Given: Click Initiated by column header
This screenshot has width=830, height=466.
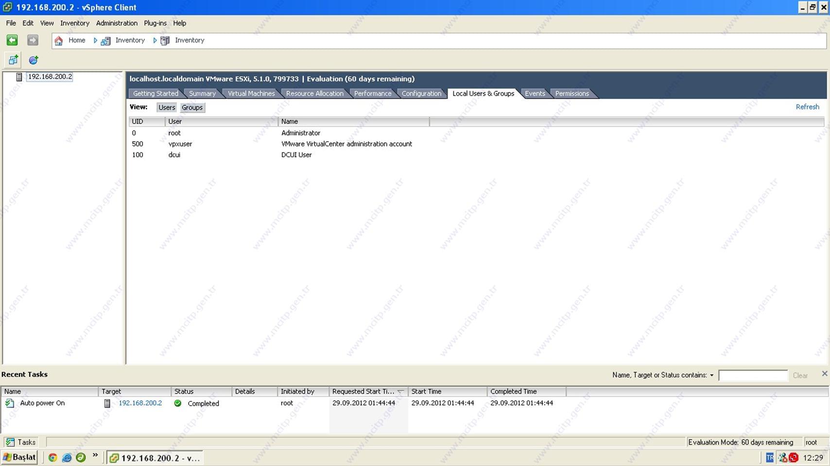Looking at the screenshot, I should 303,392.
